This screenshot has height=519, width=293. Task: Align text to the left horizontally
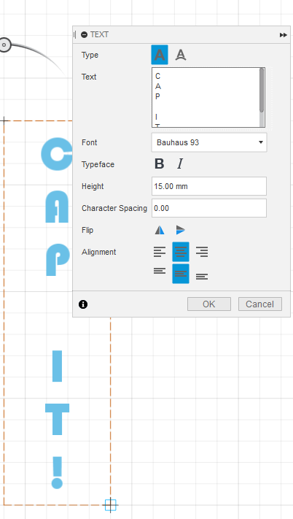pyautogui.click(x=160, y=252)
